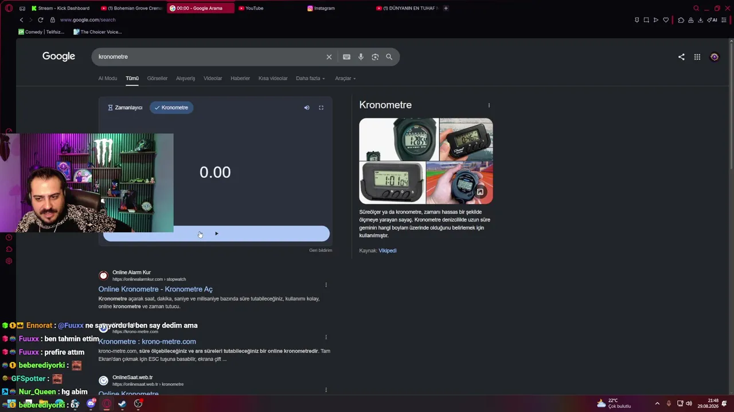Open the Google account avatar
The width and height of the screenshot is (734, 412).
[x=715, y=57]
